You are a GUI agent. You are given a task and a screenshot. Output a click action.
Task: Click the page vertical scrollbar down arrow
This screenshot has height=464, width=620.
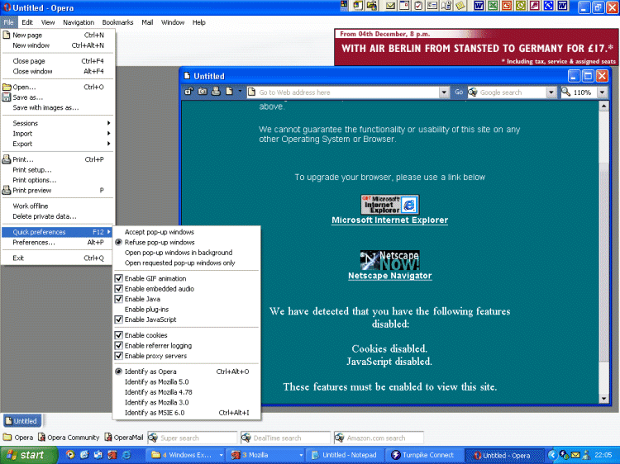[x=603, y=399]
